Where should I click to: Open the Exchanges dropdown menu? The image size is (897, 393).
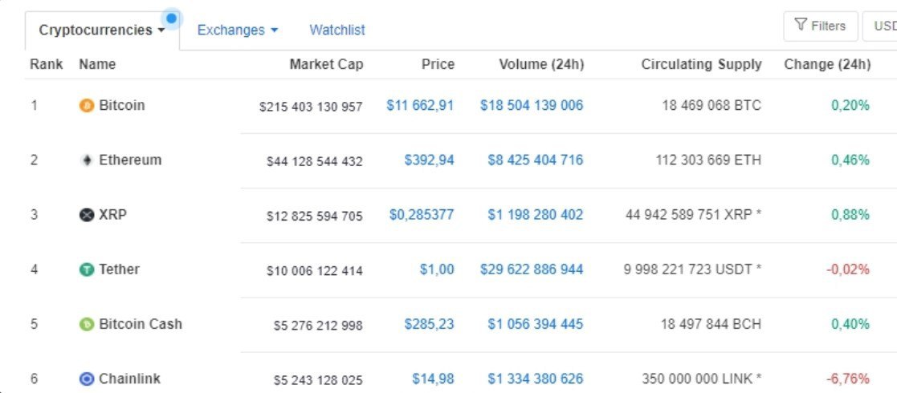tap(238, 30)
